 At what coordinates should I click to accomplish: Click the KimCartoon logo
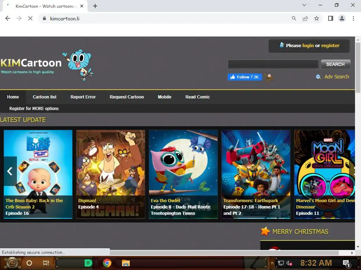click(x=31, y=65)
